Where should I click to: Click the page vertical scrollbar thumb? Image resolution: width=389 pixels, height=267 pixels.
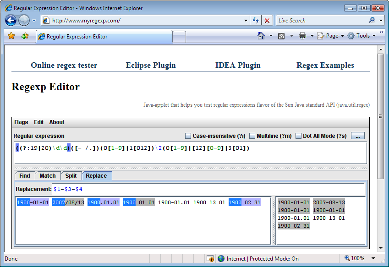coord(380,116)
